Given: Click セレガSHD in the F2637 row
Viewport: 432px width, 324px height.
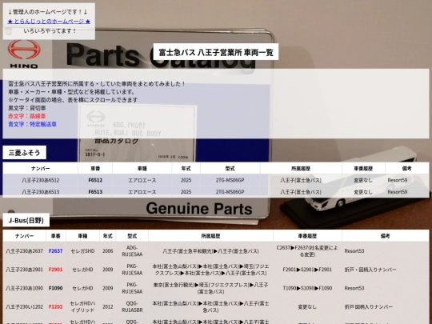Looking at the screenshot, I should (x=82, y=251).
